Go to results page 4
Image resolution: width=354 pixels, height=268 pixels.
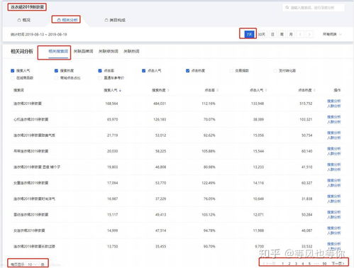click(303, 264)
